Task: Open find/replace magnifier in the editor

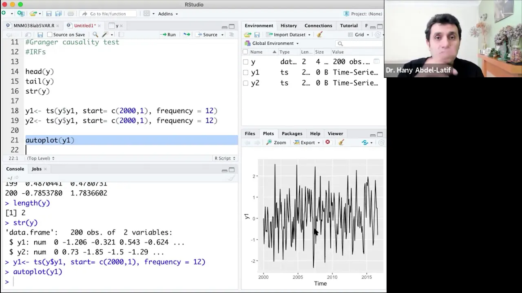Action: tap(95, 35)
